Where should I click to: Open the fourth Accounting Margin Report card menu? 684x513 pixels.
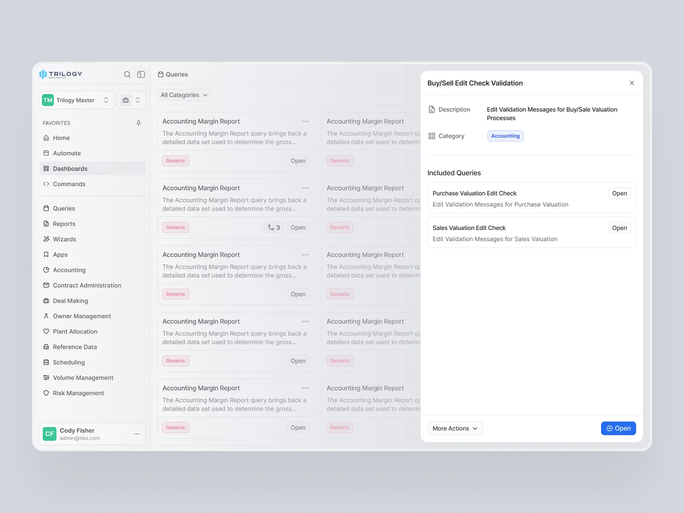(x=305, y=321)
